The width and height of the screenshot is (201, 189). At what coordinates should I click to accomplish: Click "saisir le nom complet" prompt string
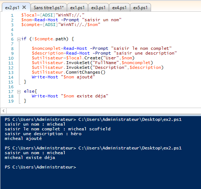(x=141, y=48)
